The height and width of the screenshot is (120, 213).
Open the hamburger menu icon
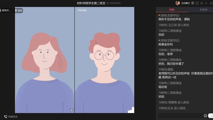202,3
